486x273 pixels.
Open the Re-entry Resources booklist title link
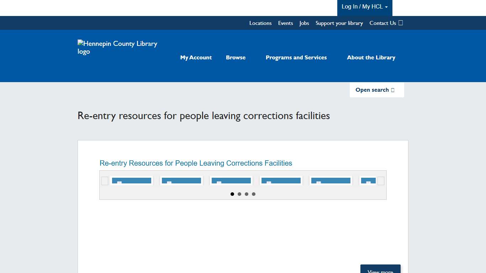pos(196,163)
